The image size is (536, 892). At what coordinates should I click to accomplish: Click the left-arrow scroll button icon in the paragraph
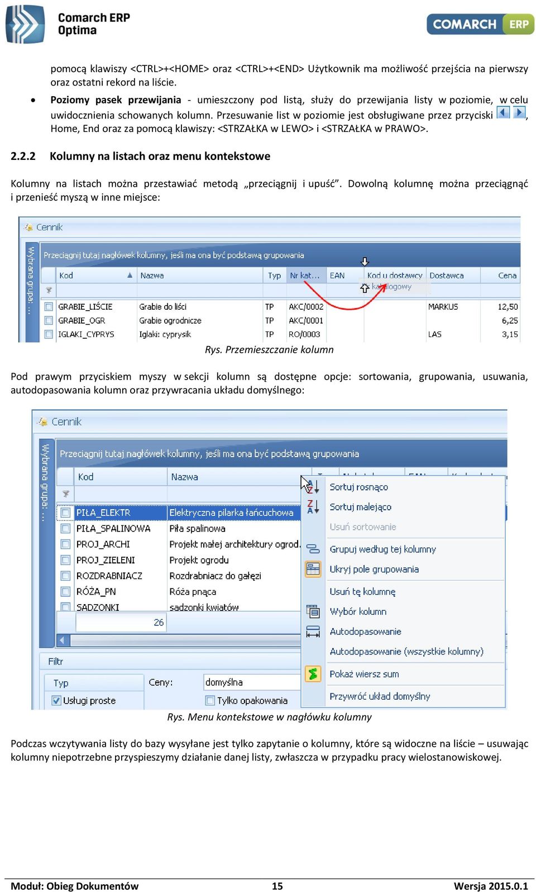tap(503, 112)
